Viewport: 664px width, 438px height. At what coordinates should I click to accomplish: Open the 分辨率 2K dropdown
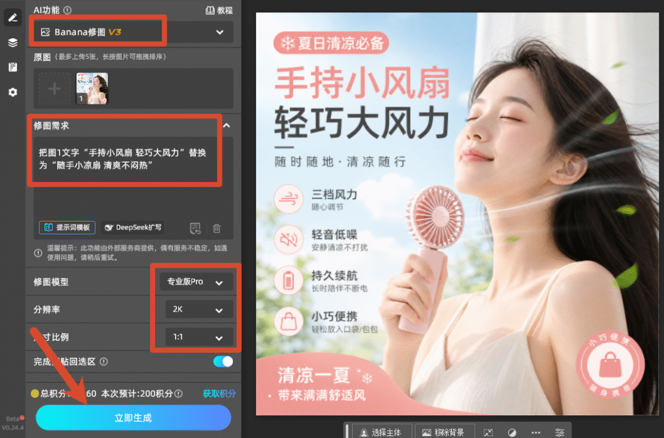[x=199, y=309]
